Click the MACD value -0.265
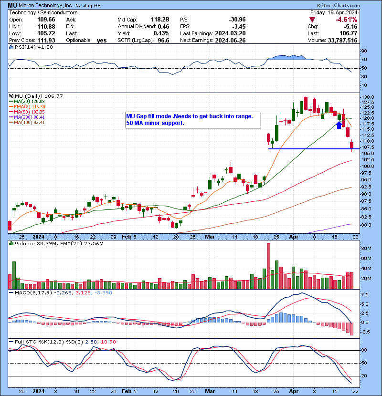 tap(63, 292)
